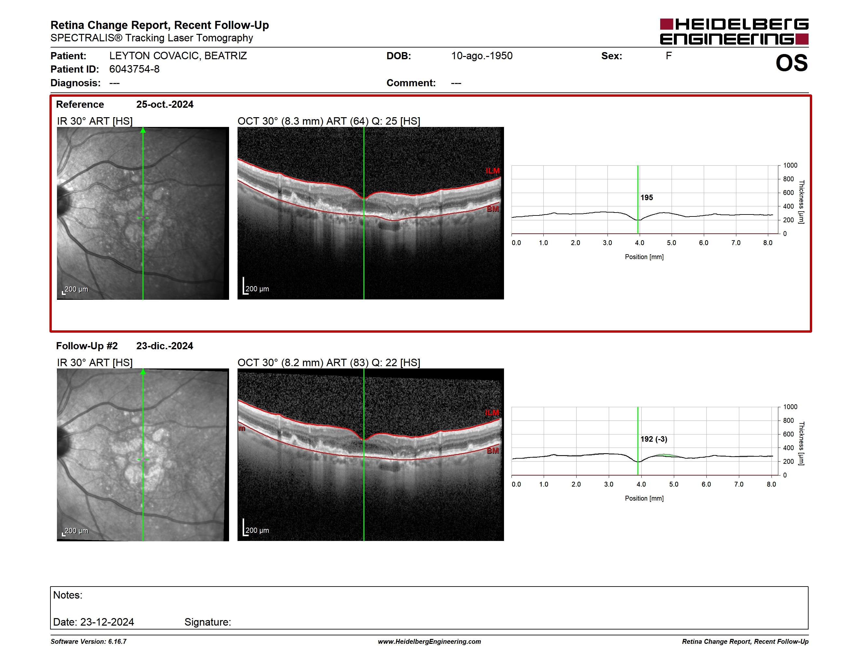Click the DOB value 10-ago.-1950
Screen dimensions: 859x664
click(482, 56)
